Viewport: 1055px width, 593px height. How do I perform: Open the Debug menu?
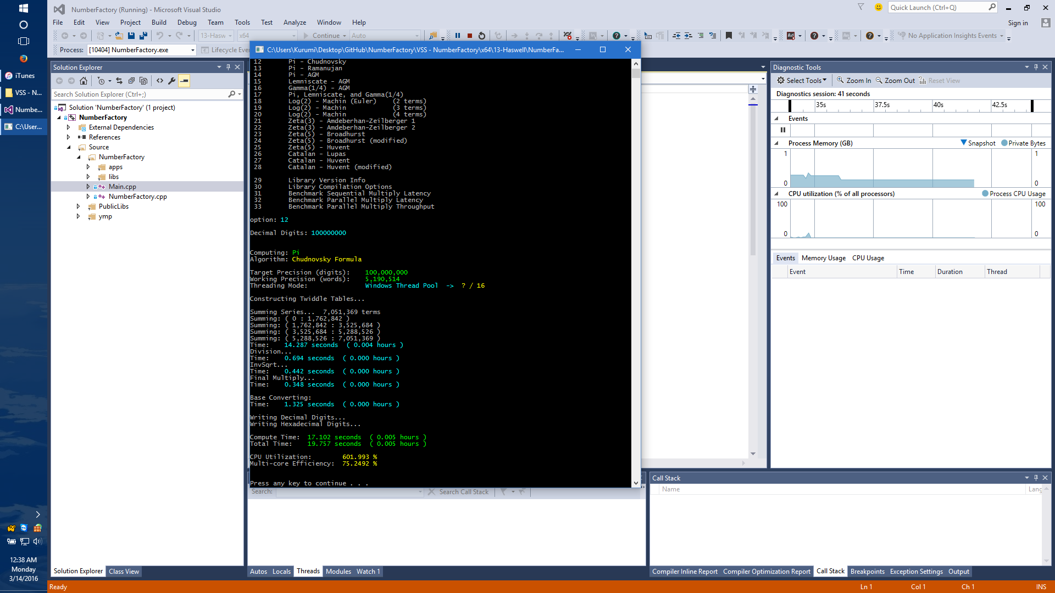coord(187,23)
